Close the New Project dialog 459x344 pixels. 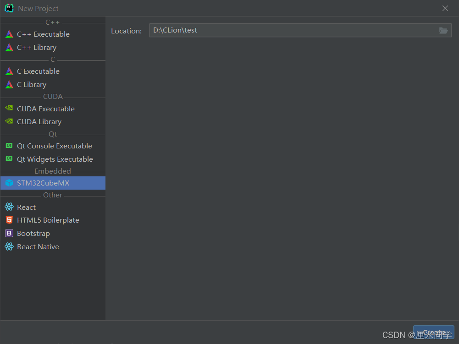[x=445, y=8]
